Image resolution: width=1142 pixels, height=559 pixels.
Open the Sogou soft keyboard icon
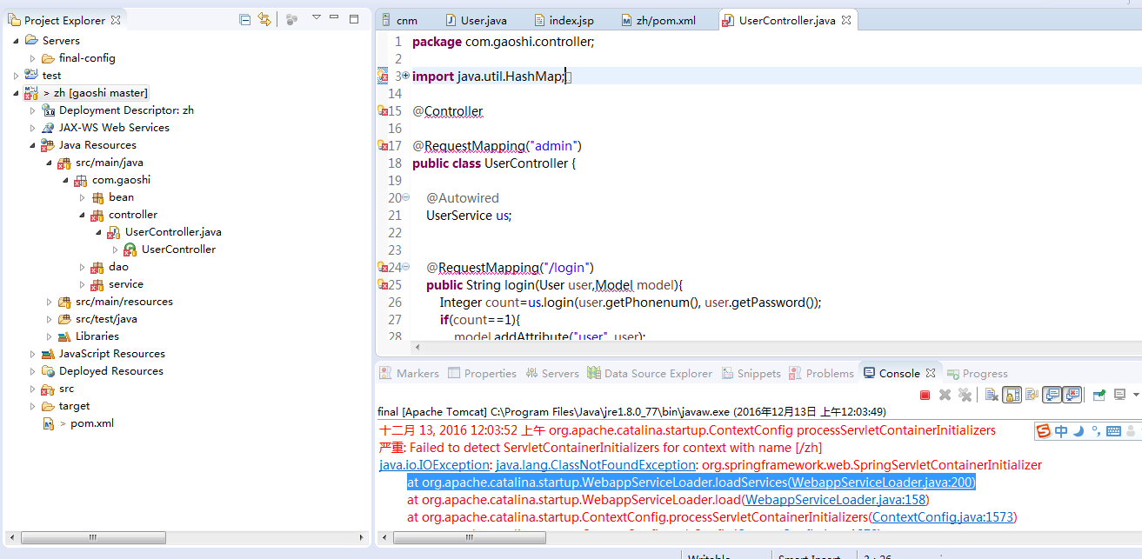coord(1113,430)
